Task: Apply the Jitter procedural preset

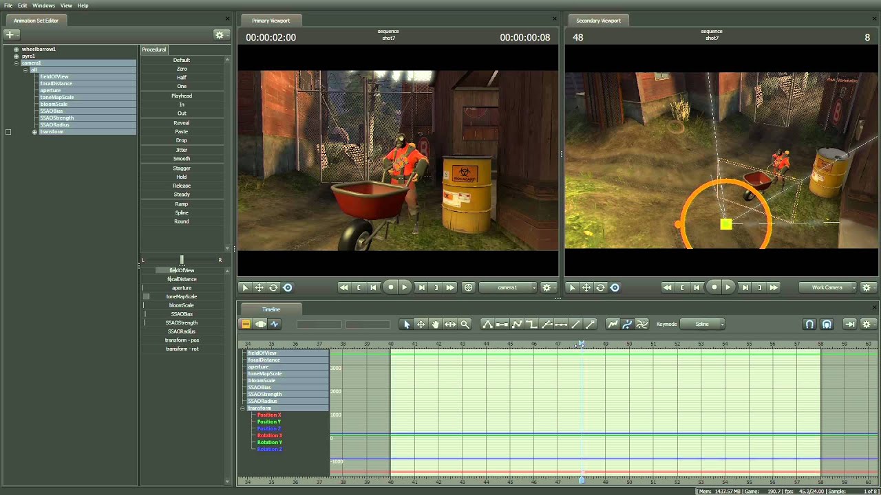Action: (x=182, y=150)
